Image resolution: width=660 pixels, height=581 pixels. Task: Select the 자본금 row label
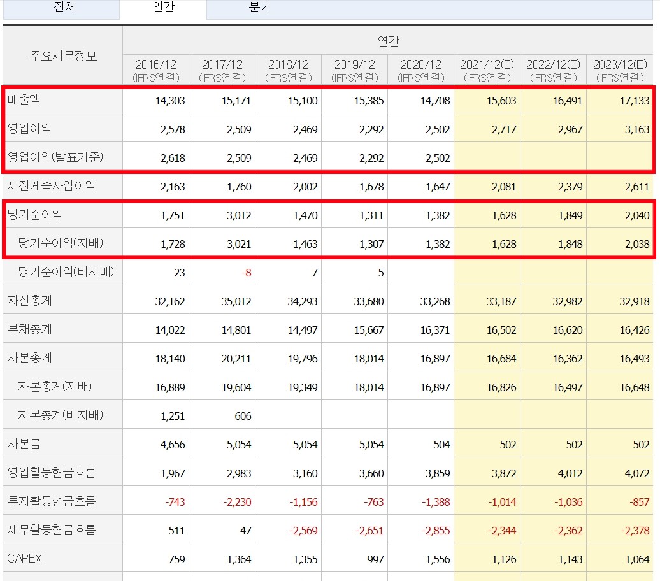pyautogui.click(x=24, y=443)
